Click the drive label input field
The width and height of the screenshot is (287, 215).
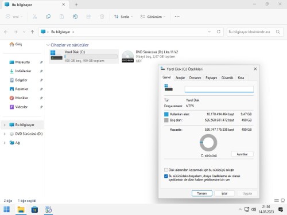[x=219, y=89]
